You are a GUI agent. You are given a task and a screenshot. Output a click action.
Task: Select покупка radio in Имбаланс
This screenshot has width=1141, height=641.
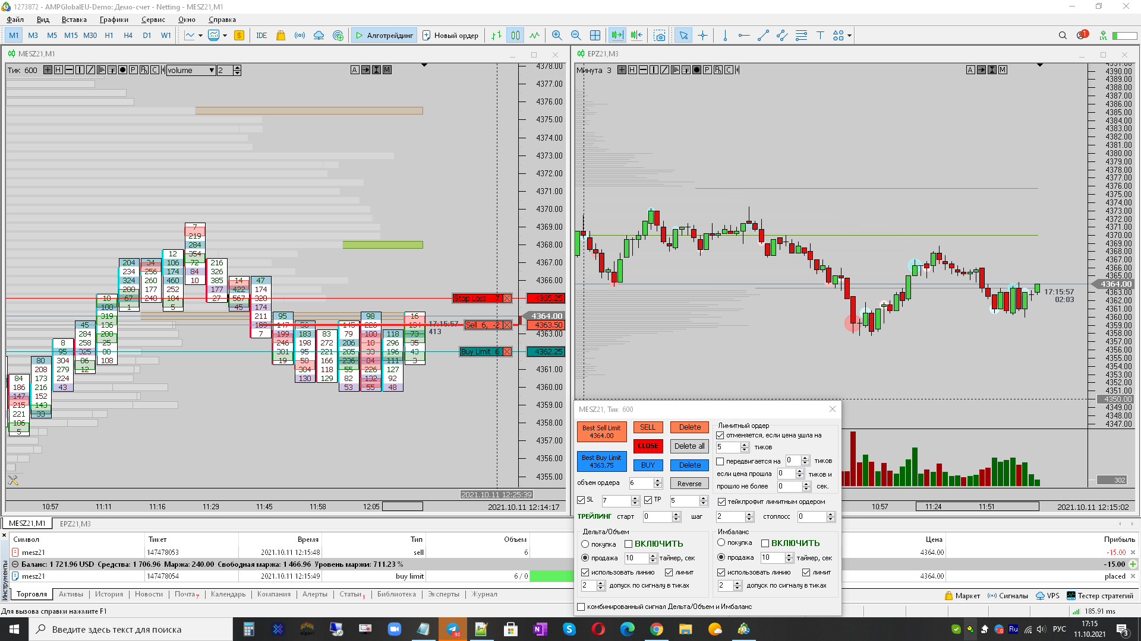pos(721,542)
